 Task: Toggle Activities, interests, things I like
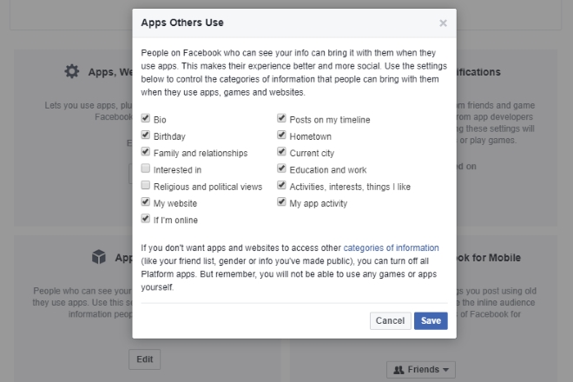(282, 186)
